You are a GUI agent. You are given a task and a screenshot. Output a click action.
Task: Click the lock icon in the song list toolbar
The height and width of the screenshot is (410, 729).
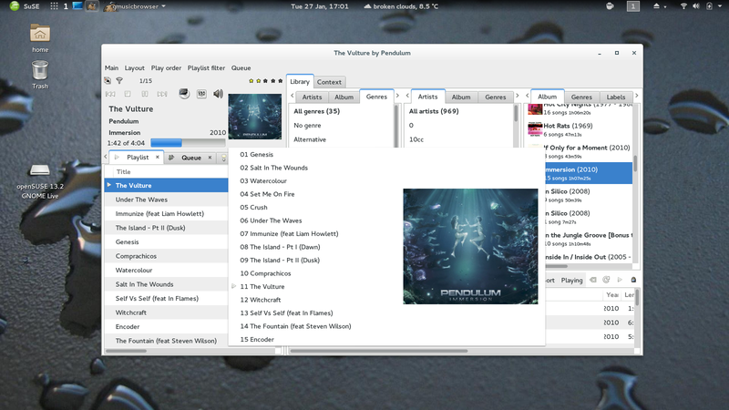point(633,280)
